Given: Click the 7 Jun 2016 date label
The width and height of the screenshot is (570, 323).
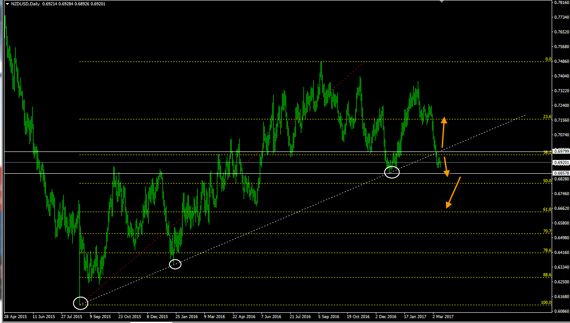Looking at the screenshot, I should click(x=272, y=317).
